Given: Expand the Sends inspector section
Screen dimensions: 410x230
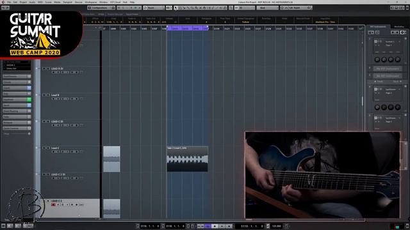Looking at the screenshot, I should point(15,105).
